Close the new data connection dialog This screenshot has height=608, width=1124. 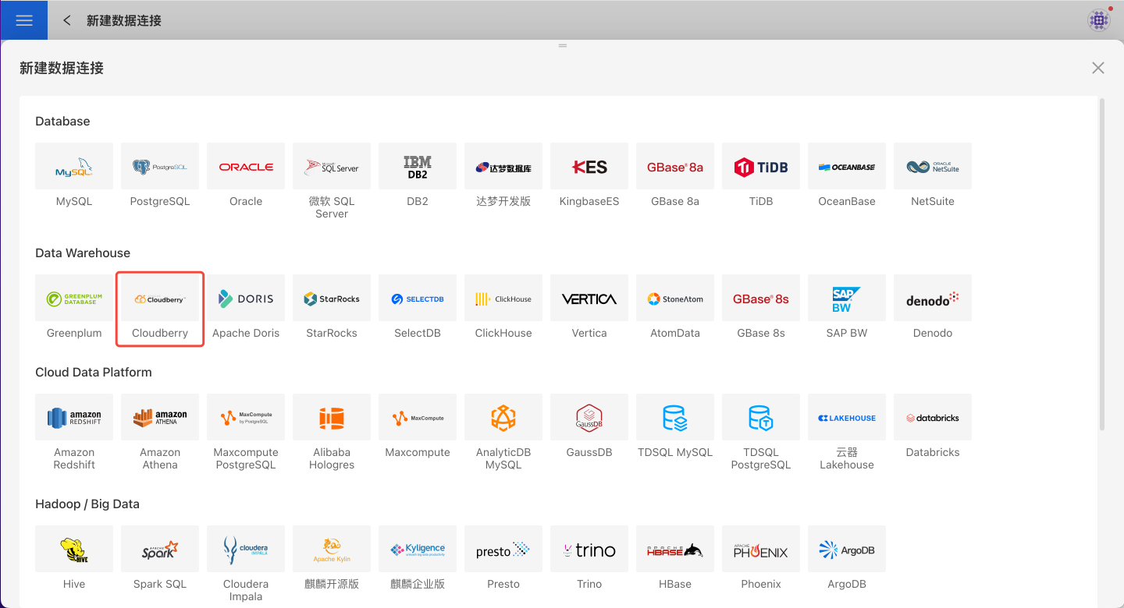[x=1097, y=68]
